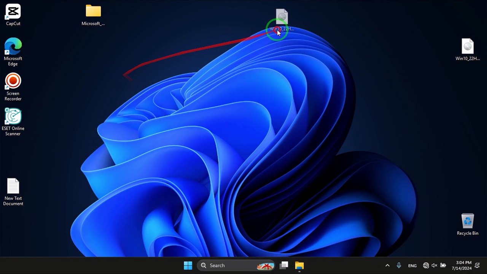Image resolution: width=487 pixels, height=274 pixels.
Task: Click the muted speaker volume icon
Action: 434,266
